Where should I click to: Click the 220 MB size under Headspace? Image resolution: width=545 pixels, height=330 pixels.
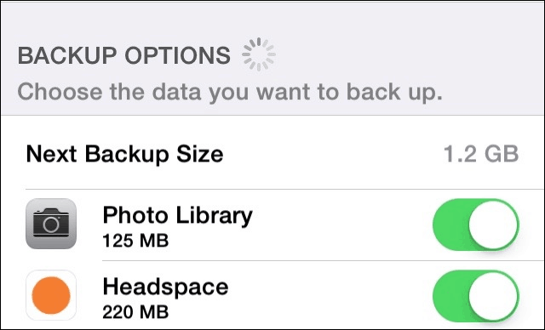point(136,312)
